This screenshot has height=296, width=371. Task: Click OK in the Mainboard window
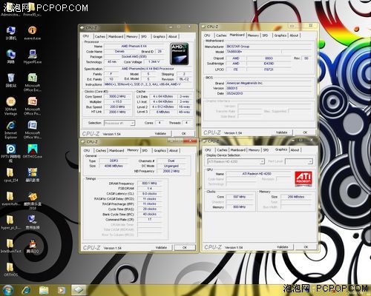[x=305, y=132]
